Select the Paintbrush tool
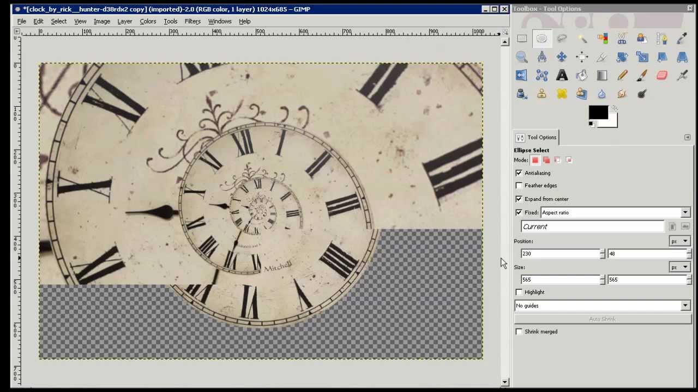The height and width of the screenshot is (392, 698). pyautogui.click(x=642, y=75)
